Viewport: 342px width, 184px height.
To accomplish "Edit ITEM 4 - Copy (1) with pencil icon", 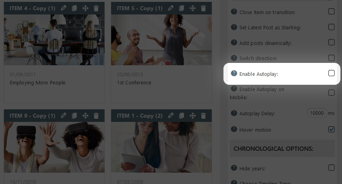I will [64, 8].
